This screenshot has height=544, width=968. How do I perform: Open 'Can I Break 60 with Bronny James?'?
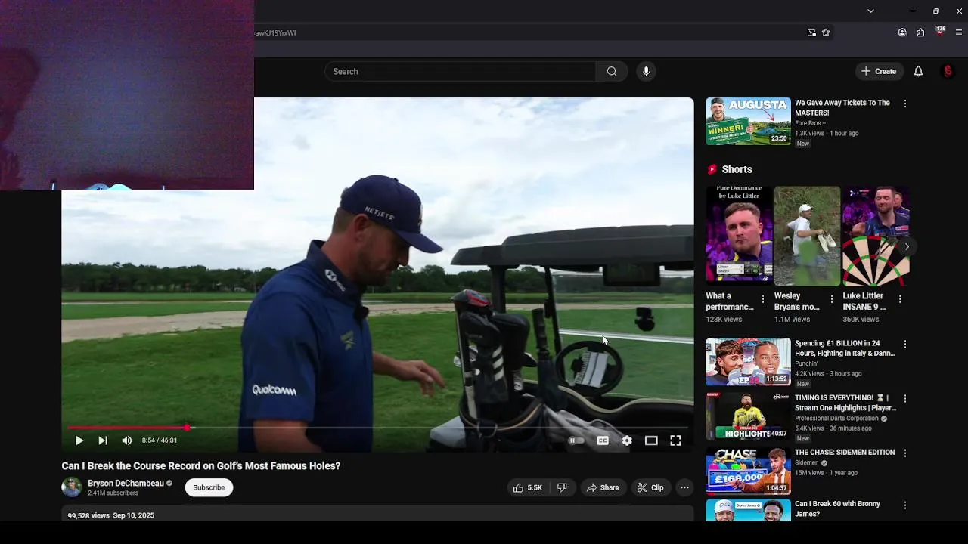tap(838, 508)
